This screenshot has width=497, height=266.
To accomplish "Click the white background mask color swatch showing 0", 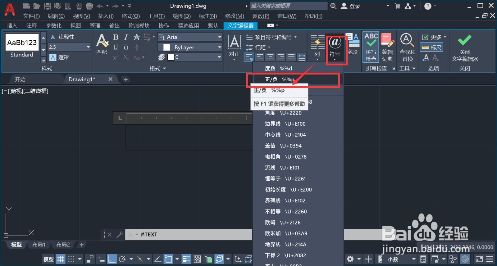I will pyautogui.click(x=171, y=57).
